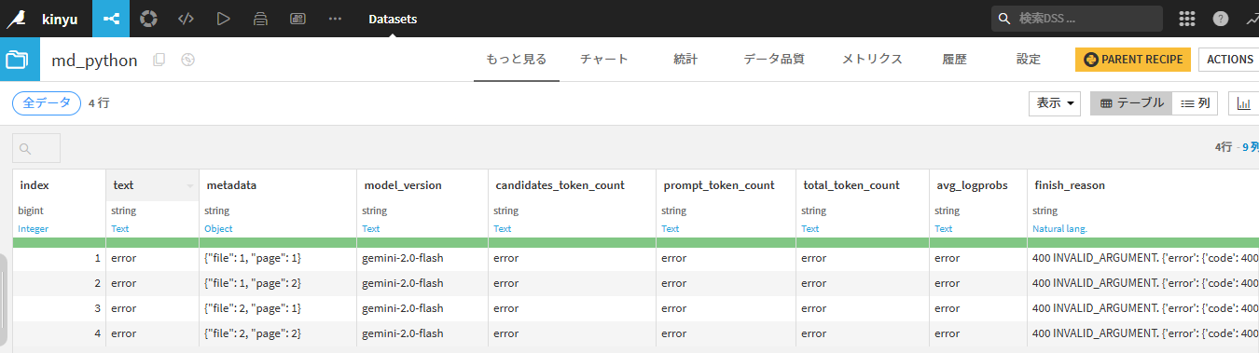
Task: Click the copy icon beside md_python
Action: click(159, 60)
